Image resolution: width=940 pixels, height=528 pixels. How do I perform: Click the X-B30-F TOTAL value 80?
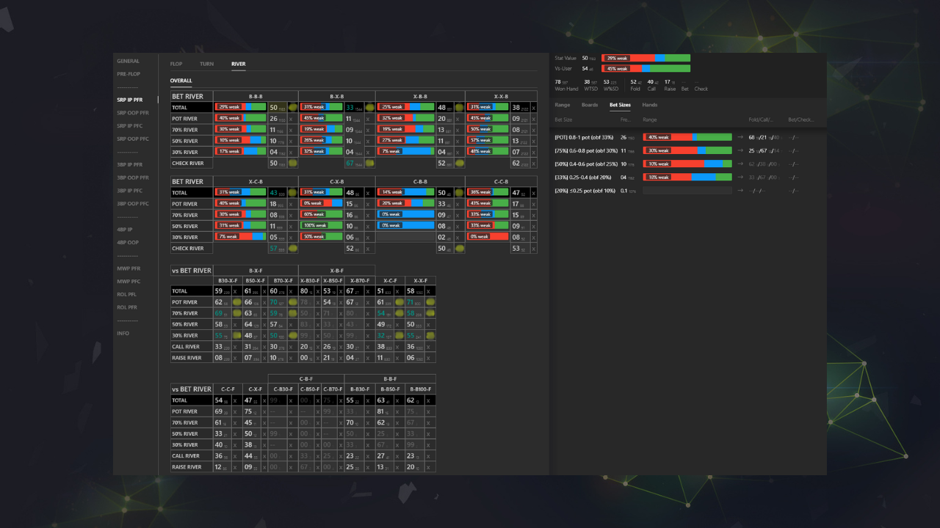(304, 291)
